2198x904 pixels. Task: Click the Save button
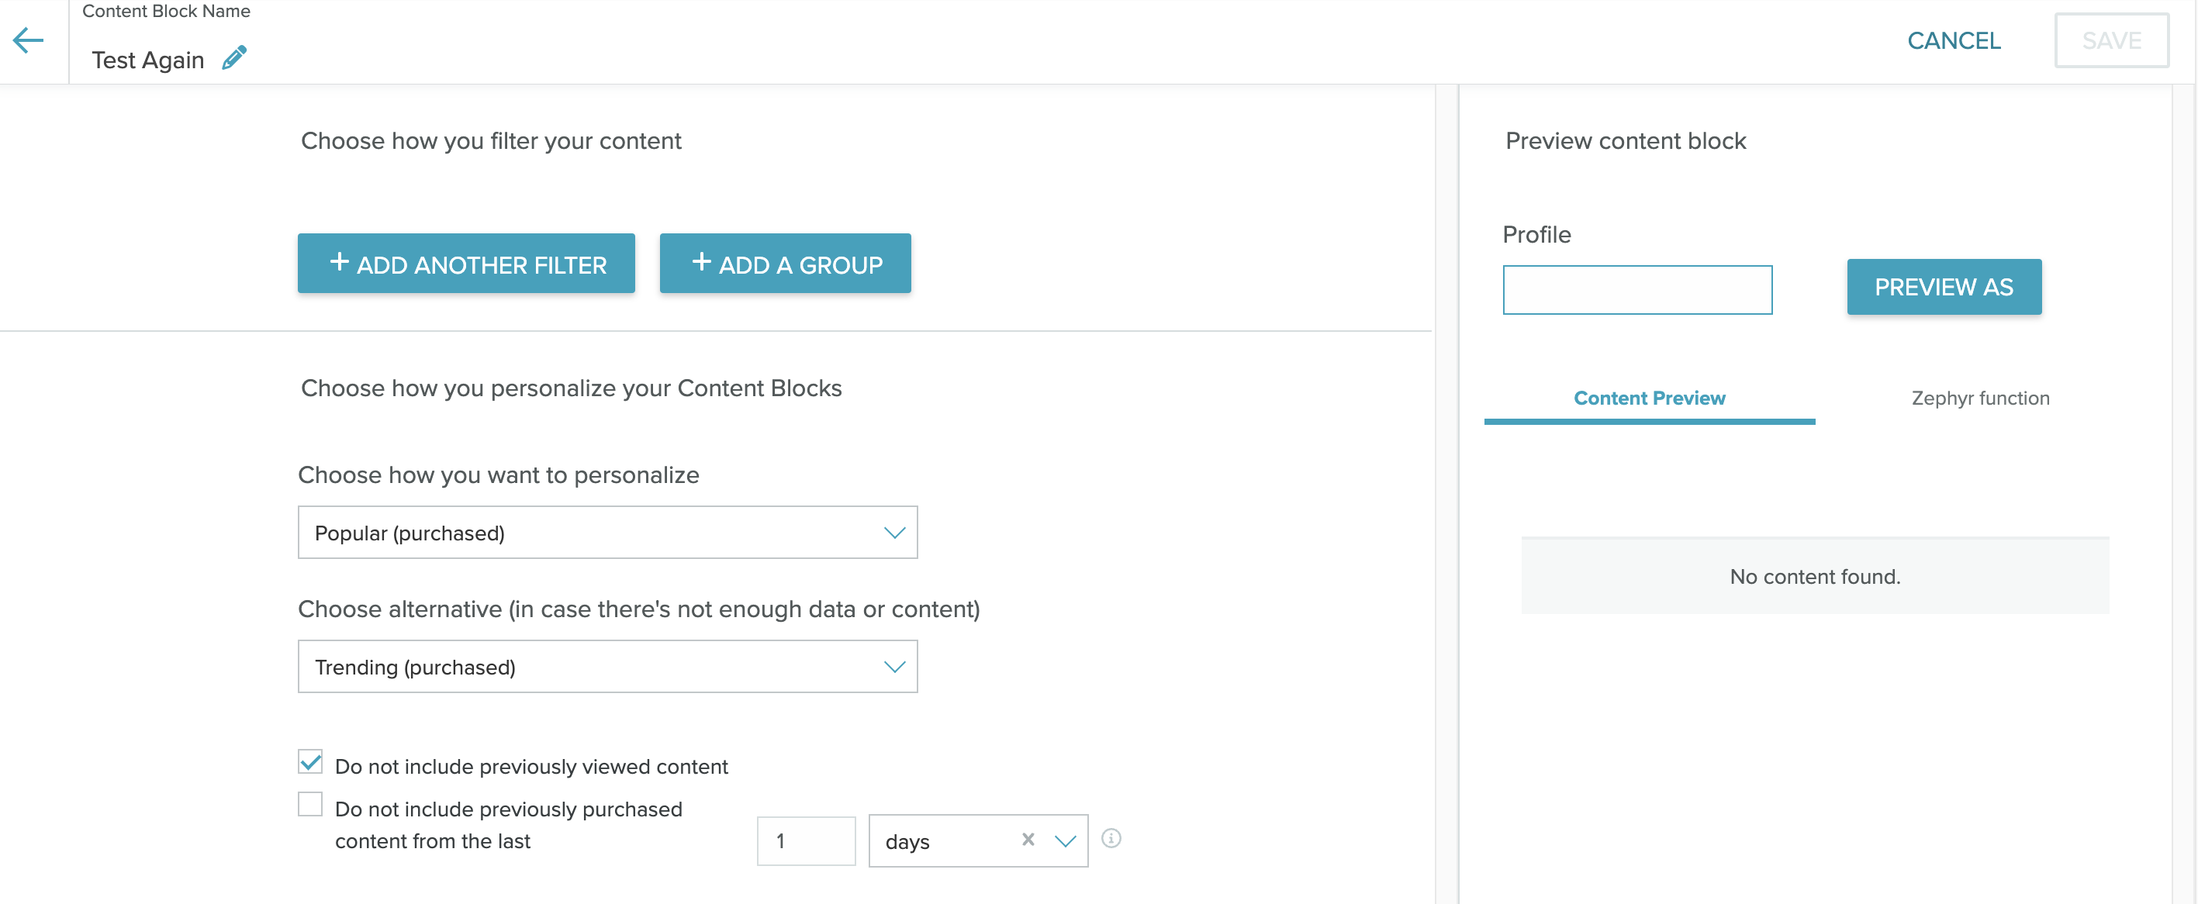pyautogui.click(x=2111, y=41)
